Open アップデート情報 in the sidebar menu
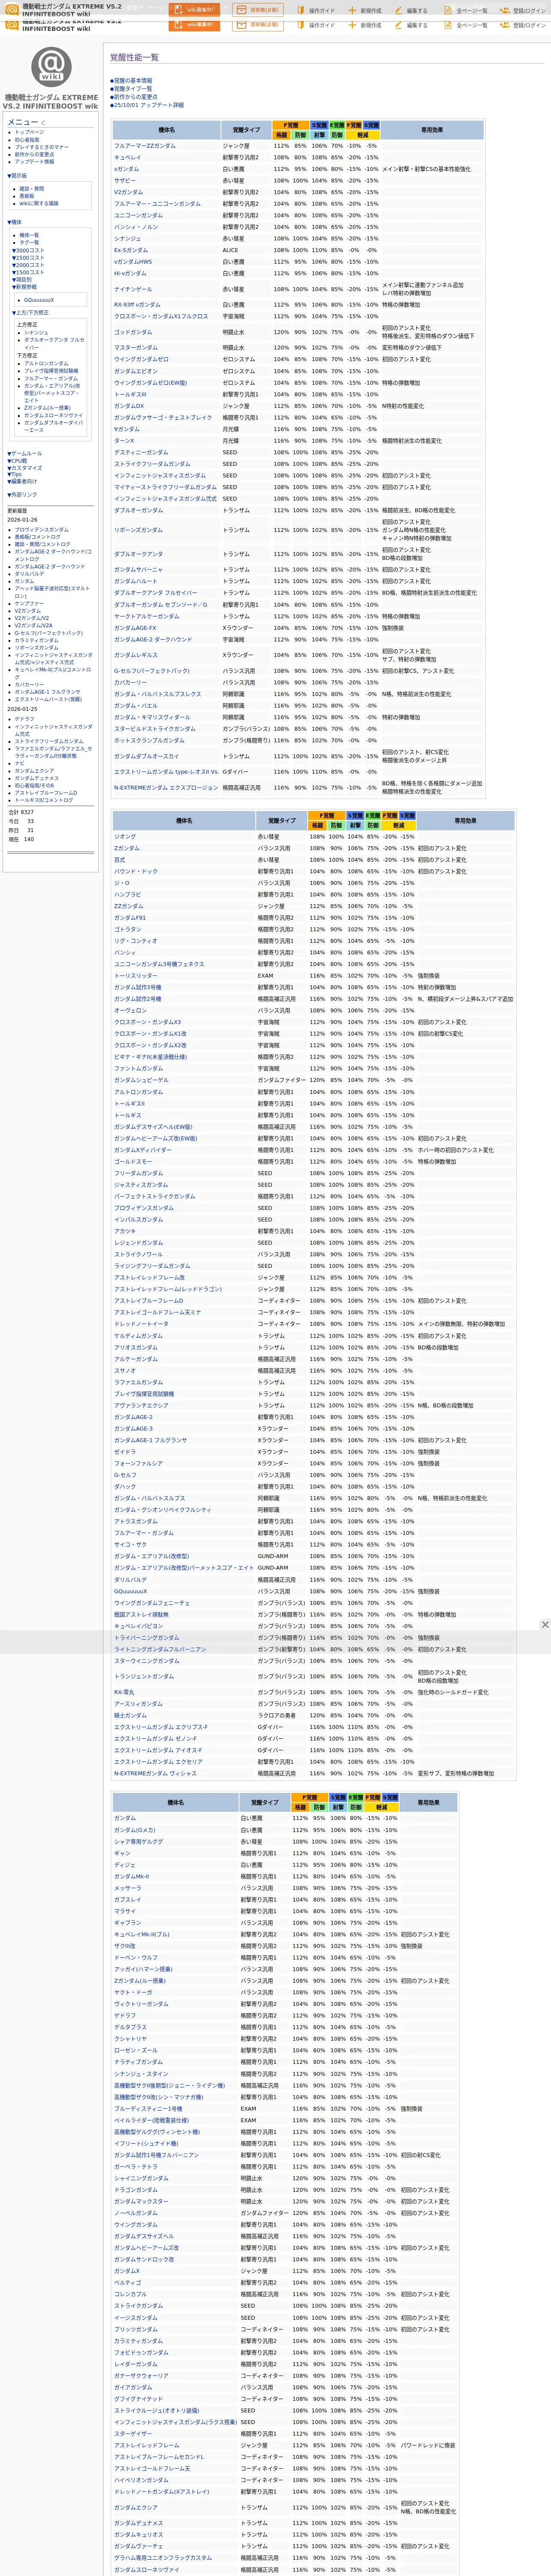The width and height of the screenshot is (551, 2576). tap(34, 161)
